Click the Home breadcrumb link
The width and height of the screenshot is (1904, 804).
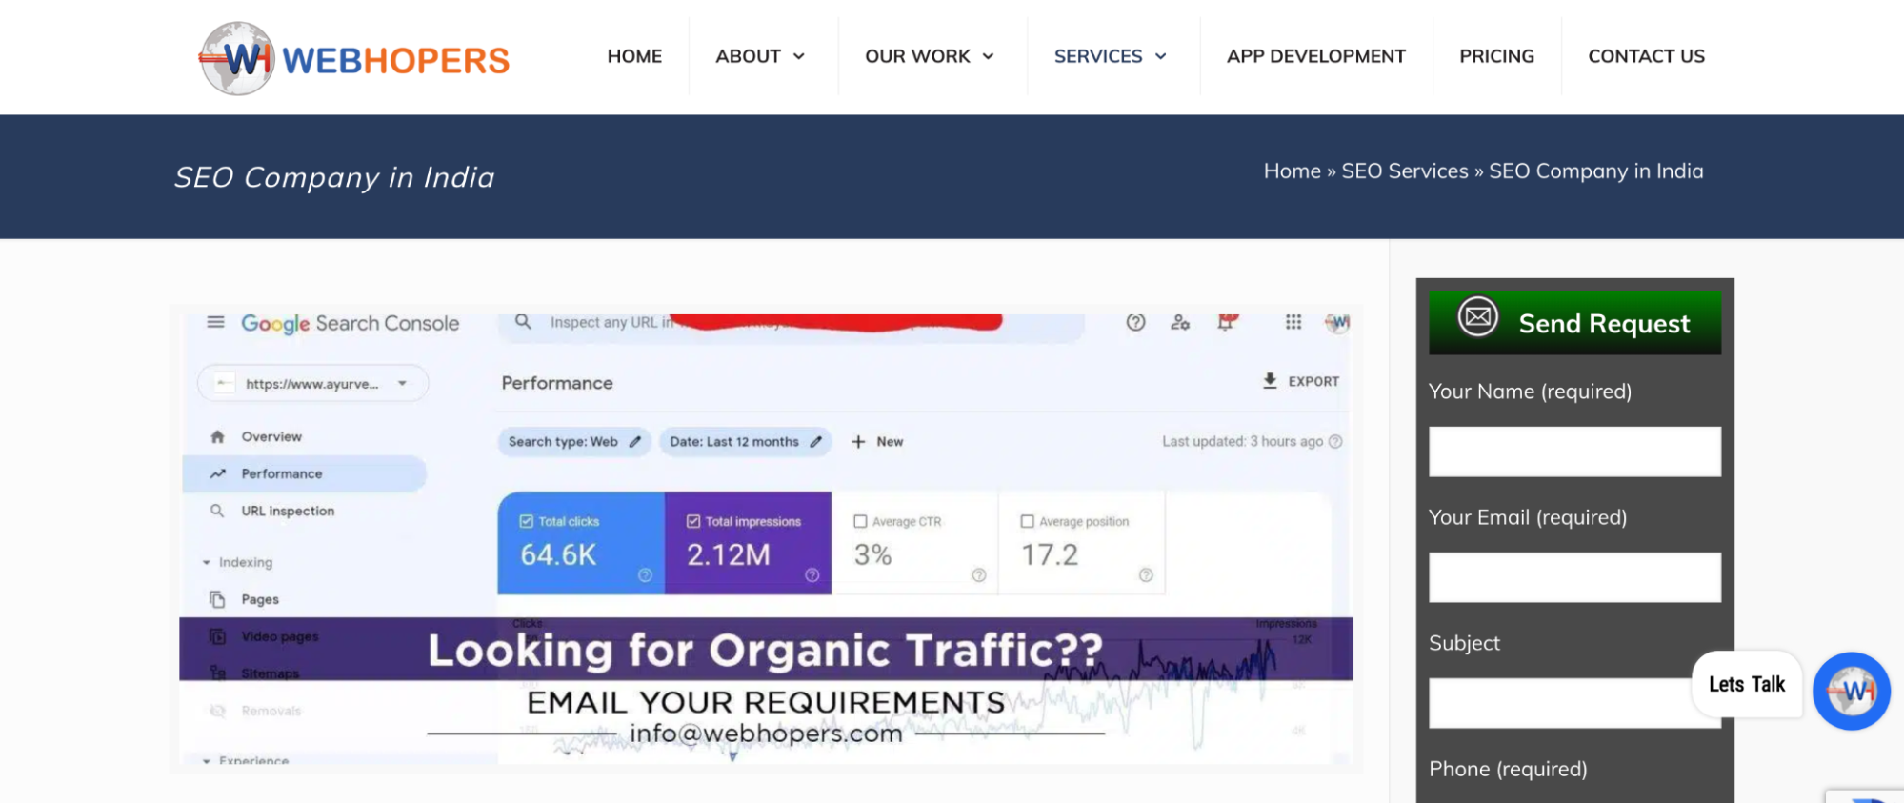(x=1292, y=171)
